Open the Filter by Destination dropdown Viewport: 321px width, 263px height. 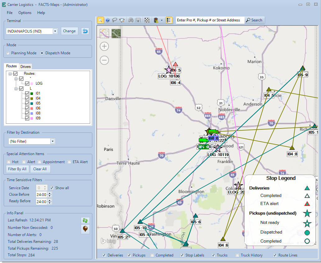(x=53, y=141)
